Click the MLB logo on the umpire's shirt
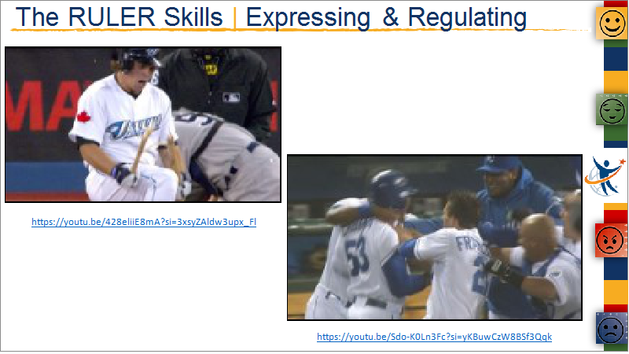The image size is (629, 354). click(x=231, y=97)
